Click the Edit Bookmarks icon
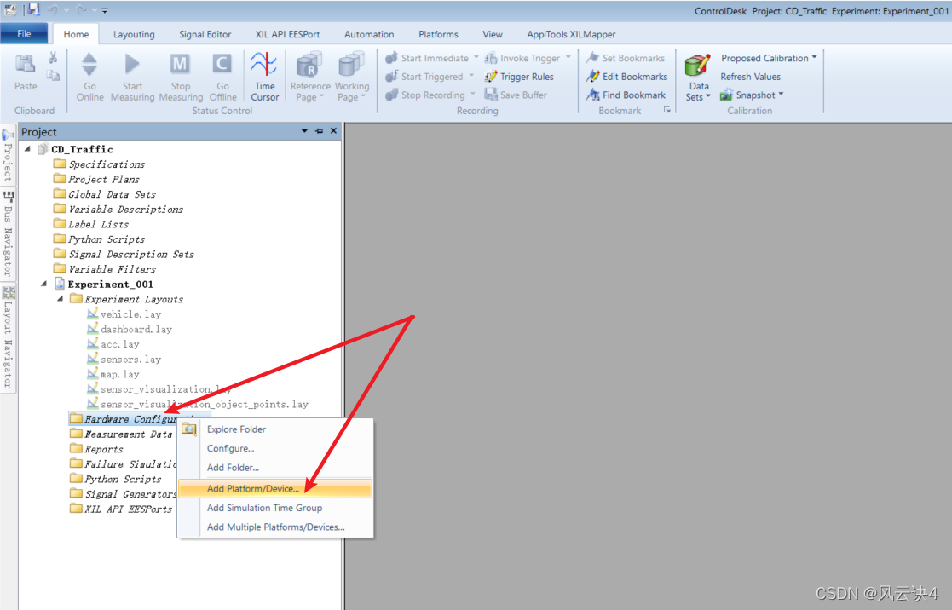Image resolution: width=952 pixels, height=610 pixels. [x=594, y=77]
